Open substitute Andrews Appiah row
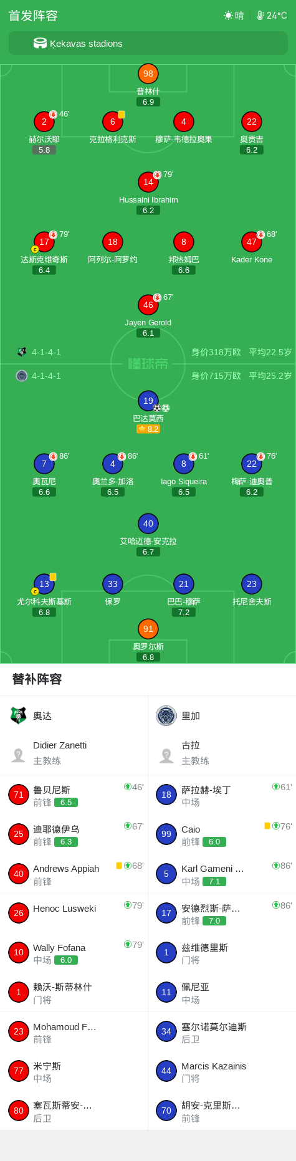Viewport: 296px width, 1161px height. [x=74, y=874]
